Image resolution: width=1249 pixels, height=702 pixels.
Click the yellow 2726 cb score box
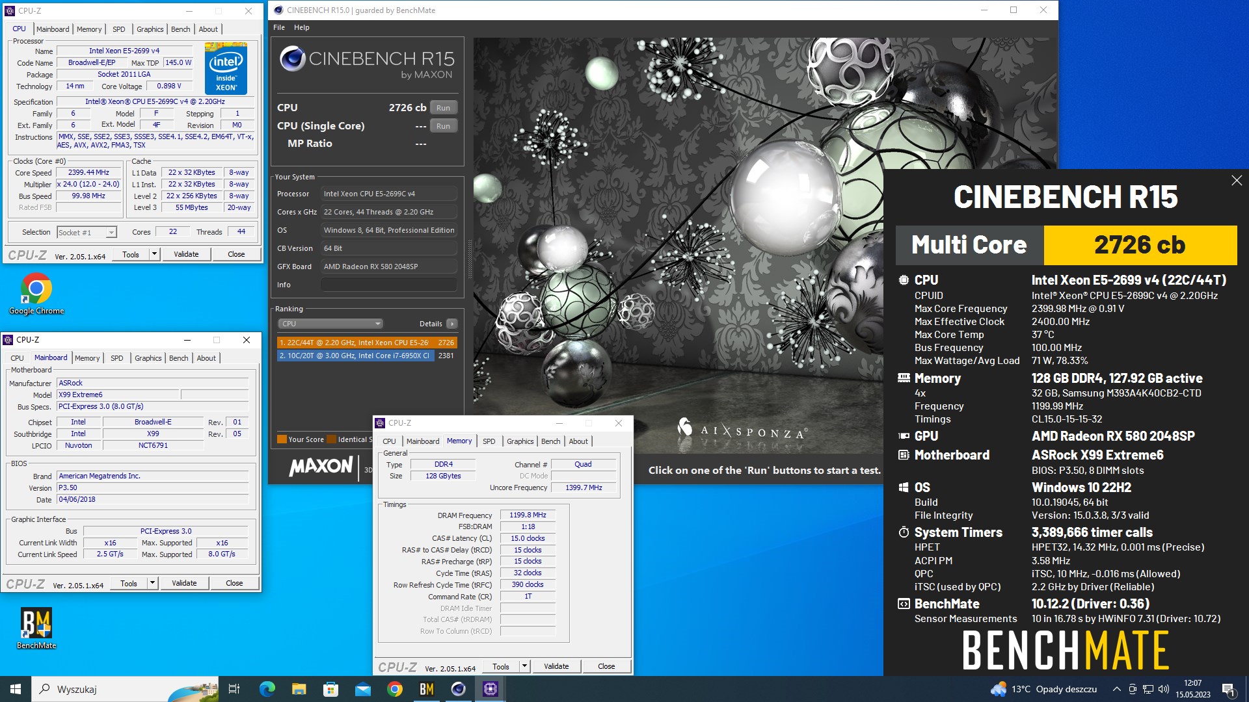click(x=1140, y=245)
